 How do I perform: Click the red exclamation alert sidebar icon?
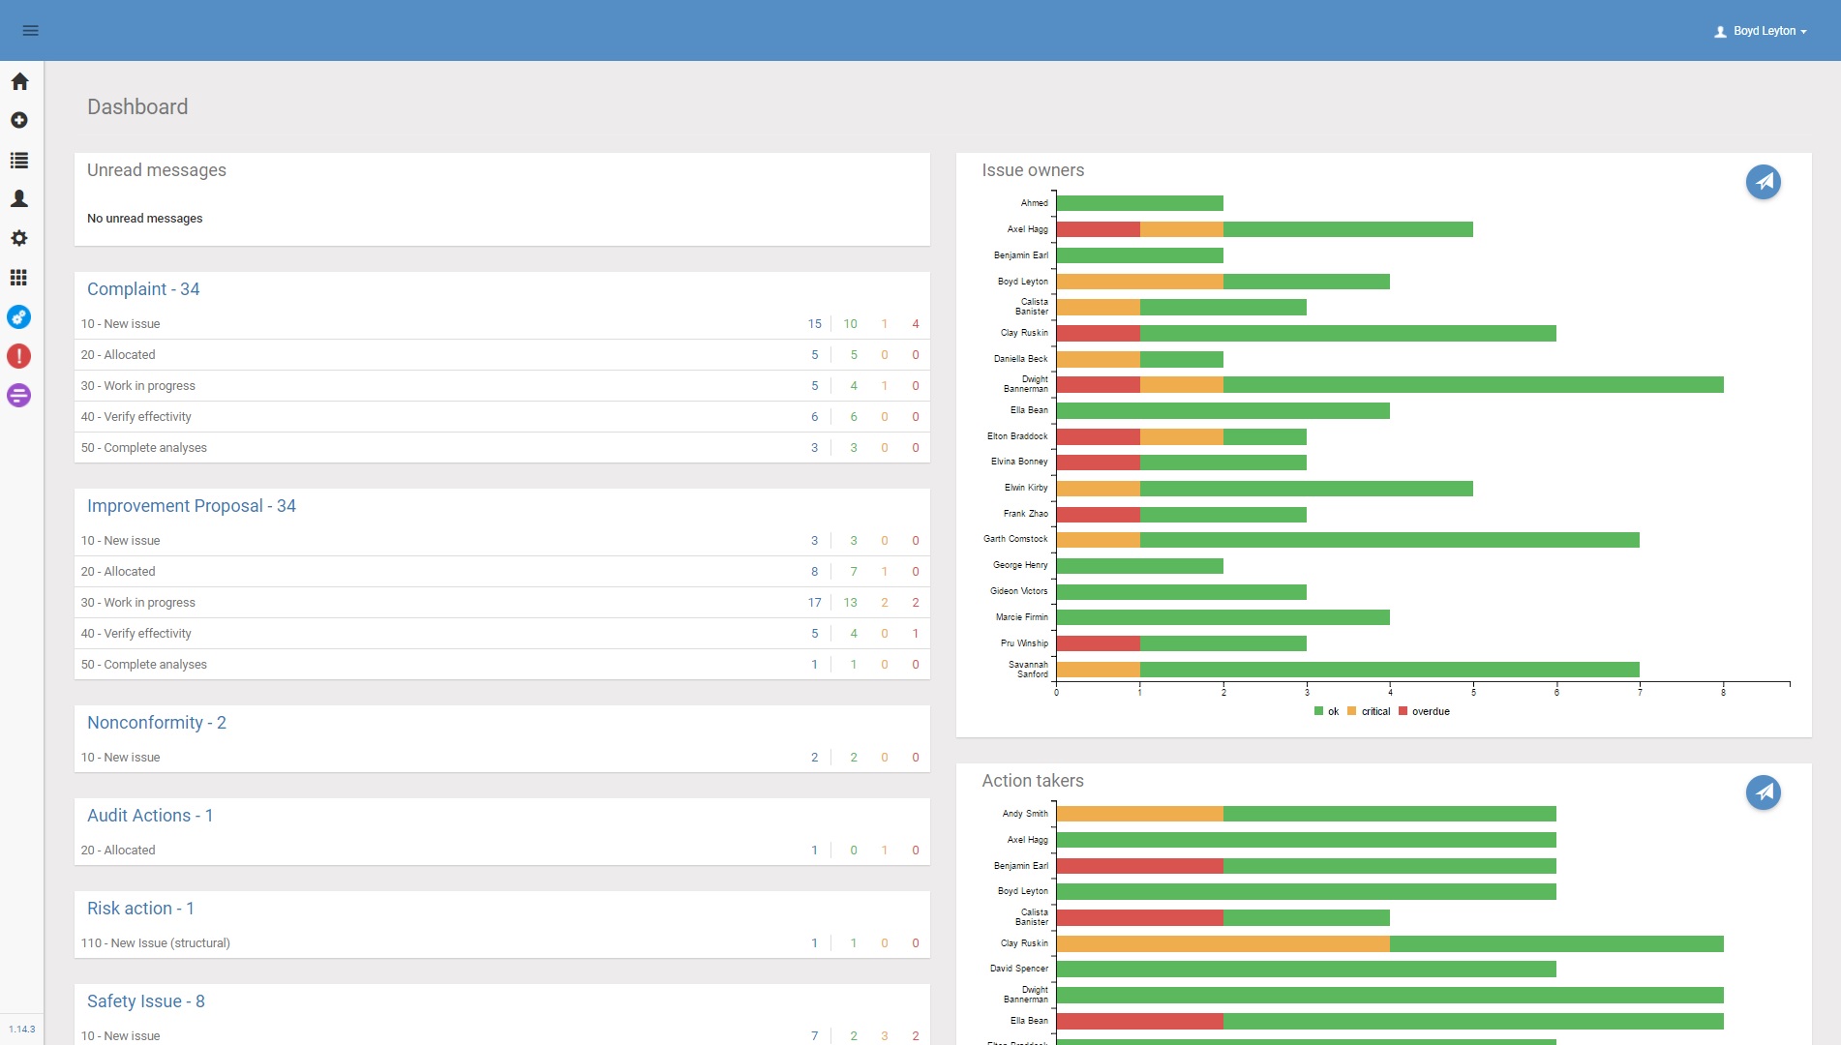click(x=19, y=356)
